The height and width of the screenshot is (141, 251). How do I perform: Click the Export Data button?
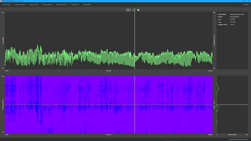coord(87,5)
